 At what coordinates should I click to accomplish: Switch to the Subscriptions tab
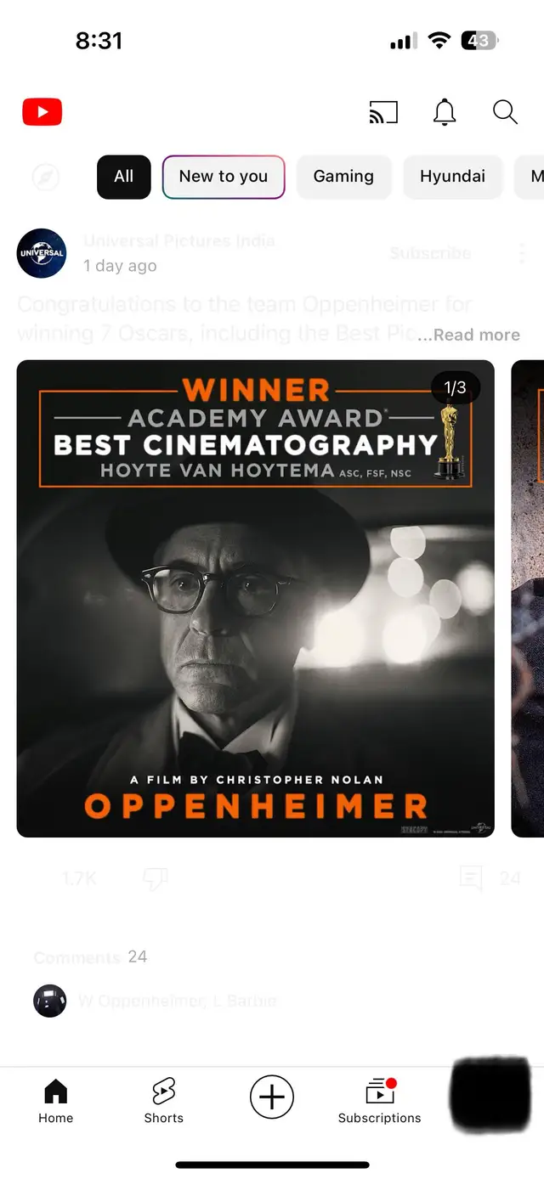click(x=379, y=1101)
